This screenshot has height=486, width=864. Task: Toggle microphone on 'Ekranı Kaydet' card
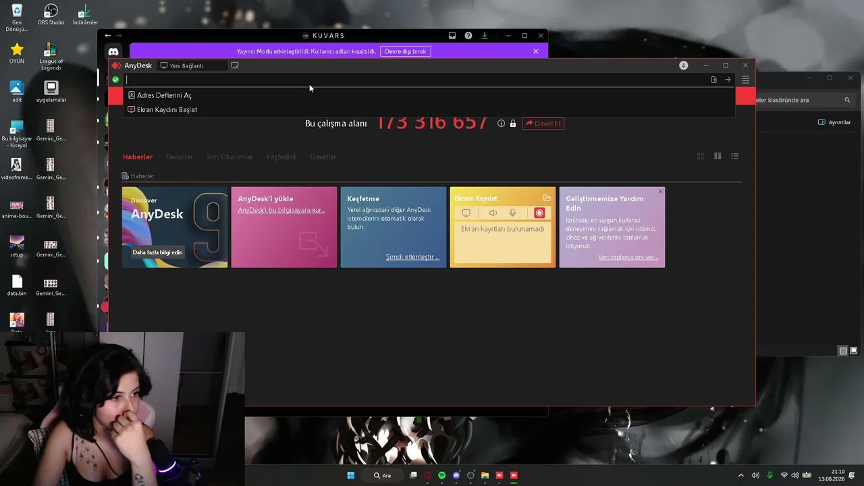click(x=512, y=213)
